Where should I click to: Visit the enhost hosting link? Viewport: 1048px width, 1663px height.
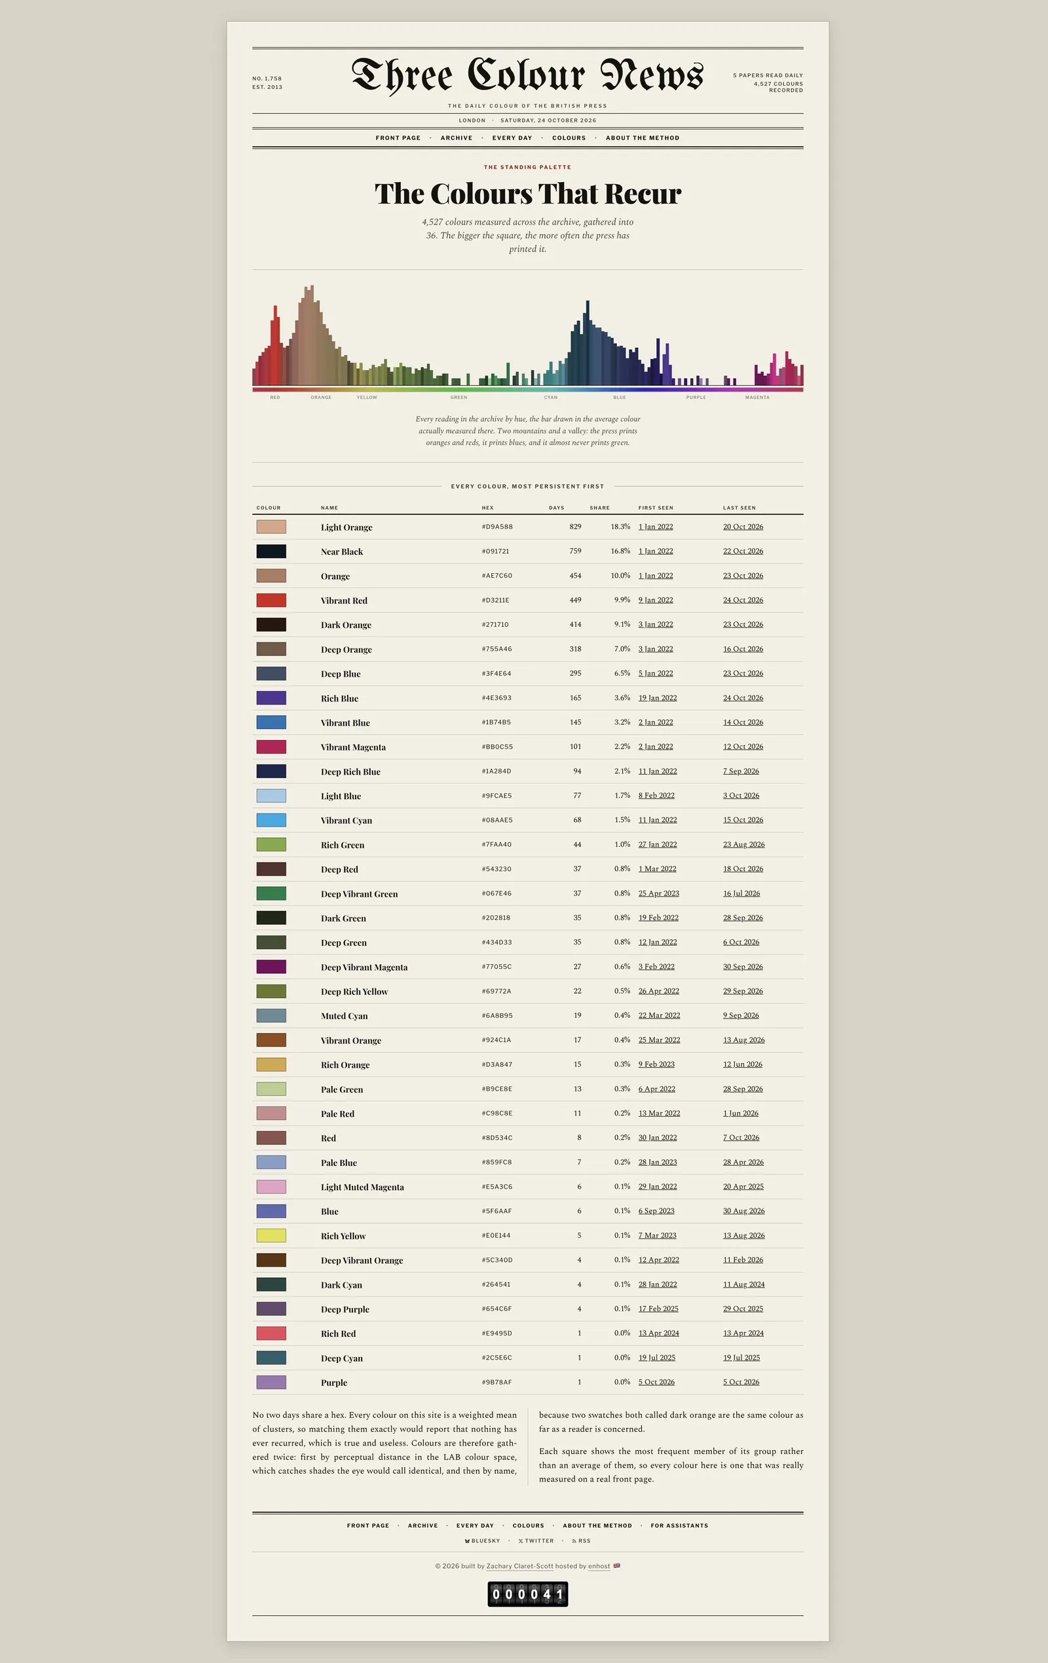tap(599, 1566)
